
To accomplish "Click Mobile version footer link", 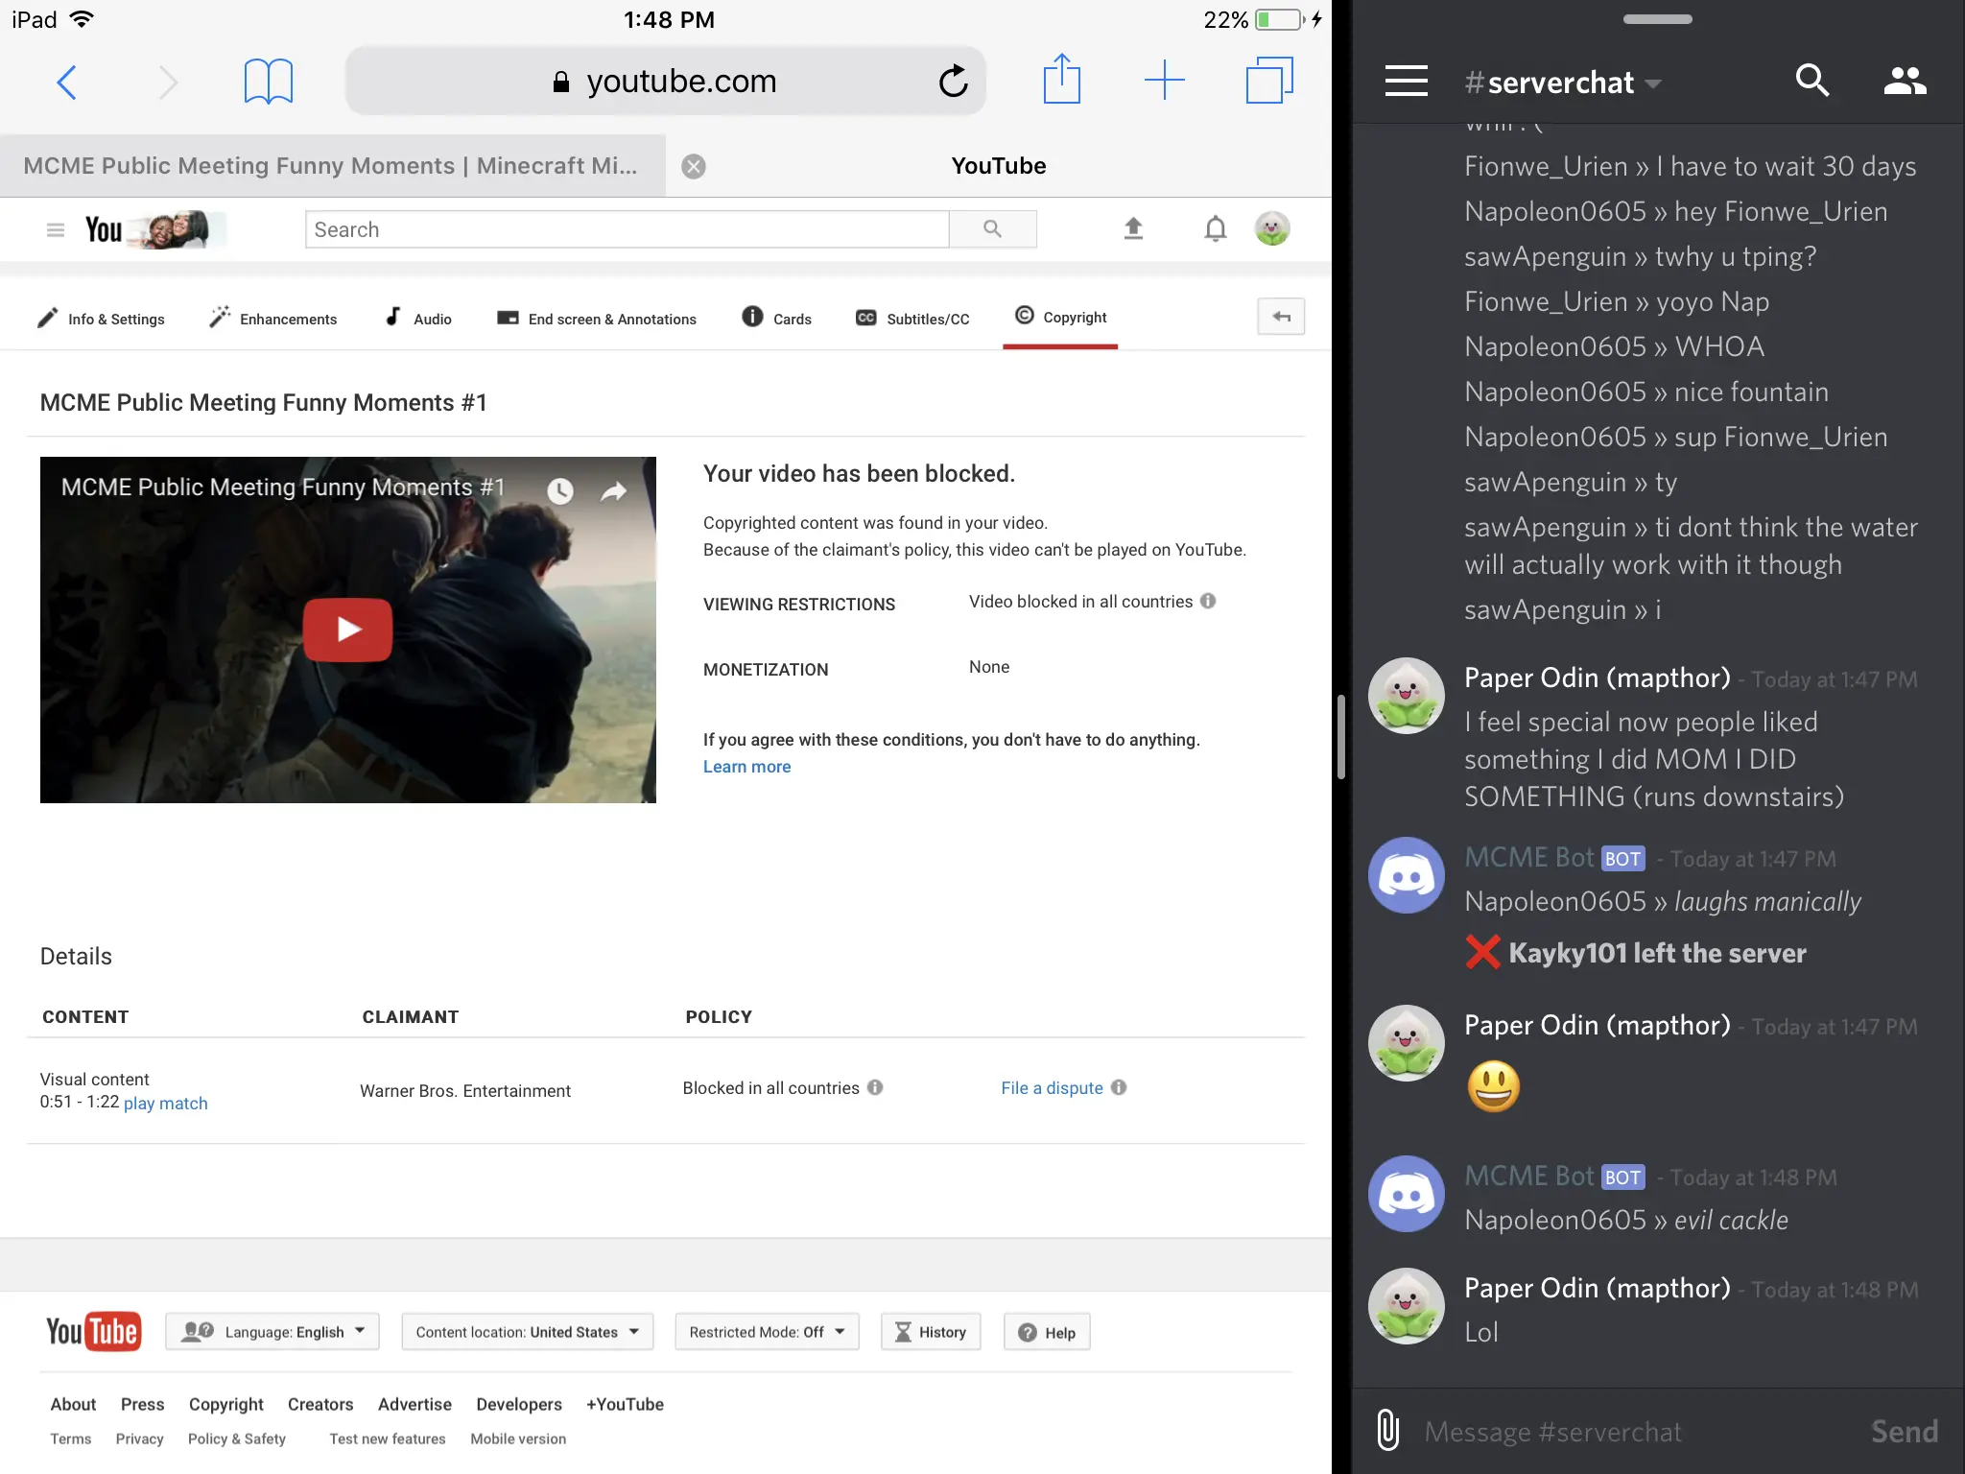I will point(518,1438).
